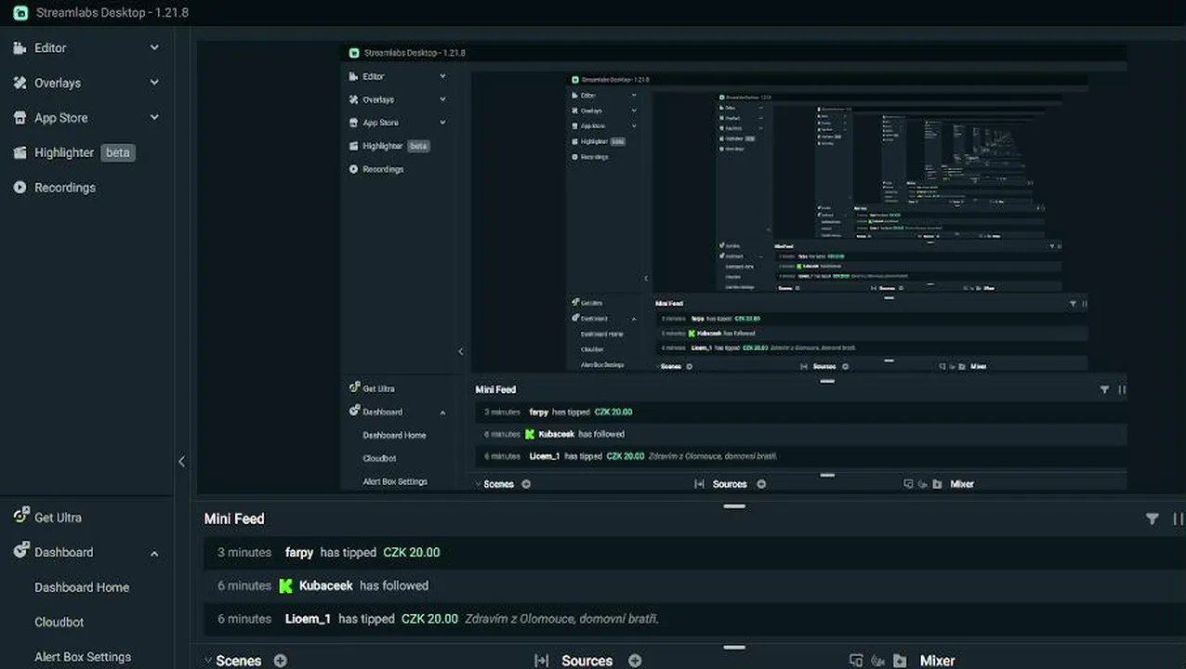Viewport: 1186px width, 669px height.
Task: Collapse the bottom Scenes panel with its chevron
Action: 208,661
